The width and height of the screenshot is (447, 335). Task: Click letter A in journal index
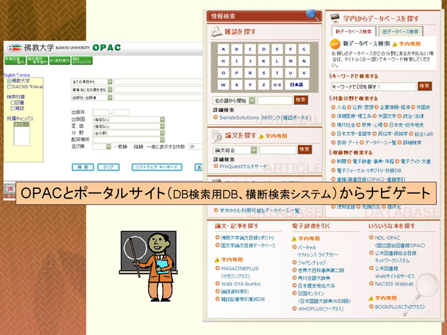tap(223, 50)
